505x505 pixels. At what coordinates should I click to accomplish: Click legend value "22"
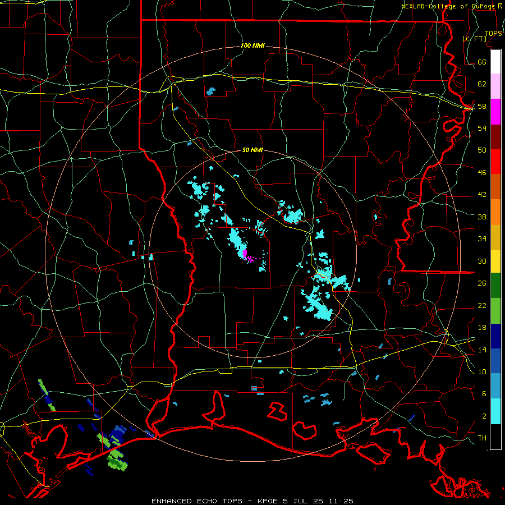tap(482, 306)
